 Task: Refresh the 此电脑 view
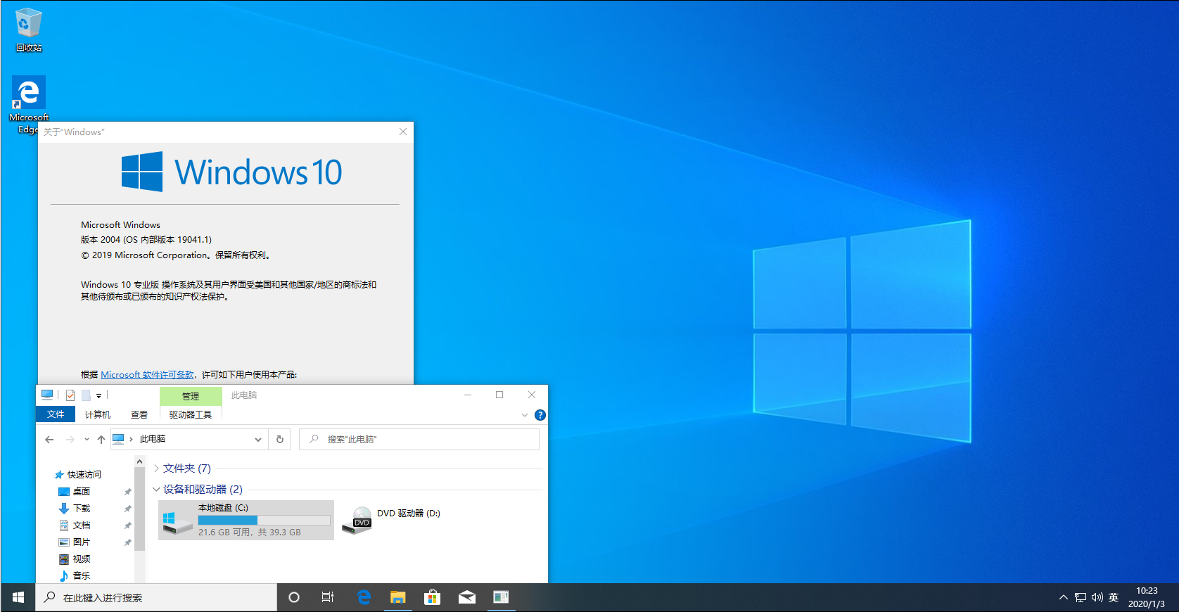click(280, 440)
